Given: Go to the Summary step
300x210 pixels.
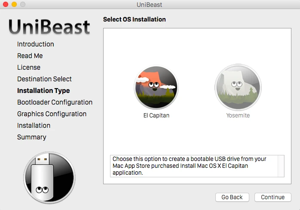Looking at the screenshot, I should pos(31,137).
